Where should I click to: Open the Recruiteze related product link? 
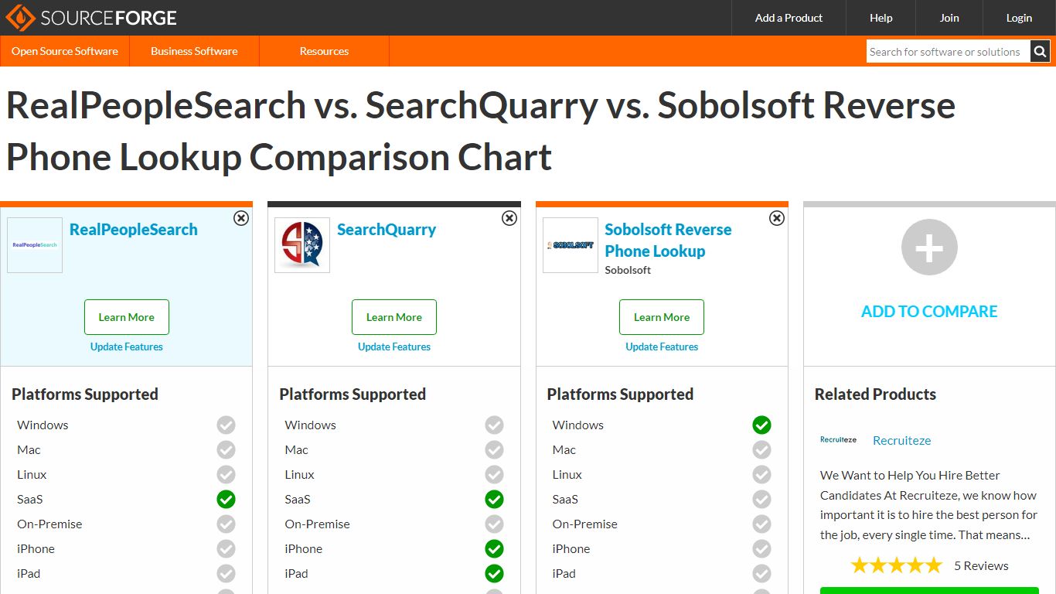pyautogui.click(x=901, y=440)
